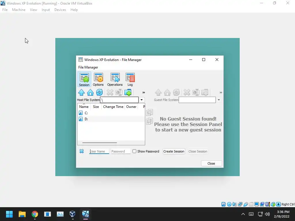Enable the Show Password checkbox
The height and width of the screenshot is (221, 295).
click(x=134, y=151)
